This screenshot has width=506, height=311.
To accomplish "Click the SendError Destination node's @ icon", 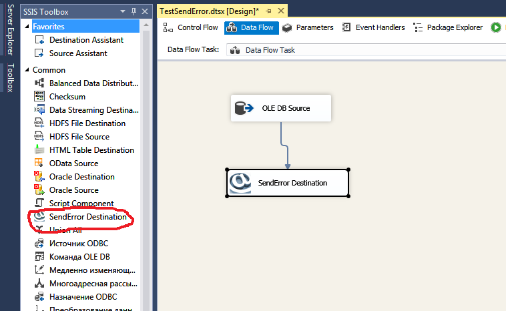I will coord(240,183).
